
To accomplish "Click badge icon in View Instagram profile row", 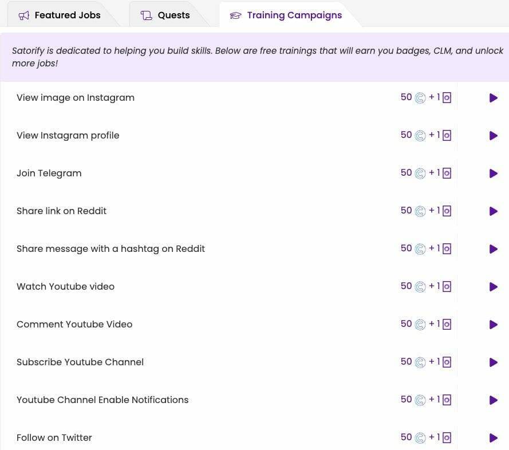I will (447, 135).
